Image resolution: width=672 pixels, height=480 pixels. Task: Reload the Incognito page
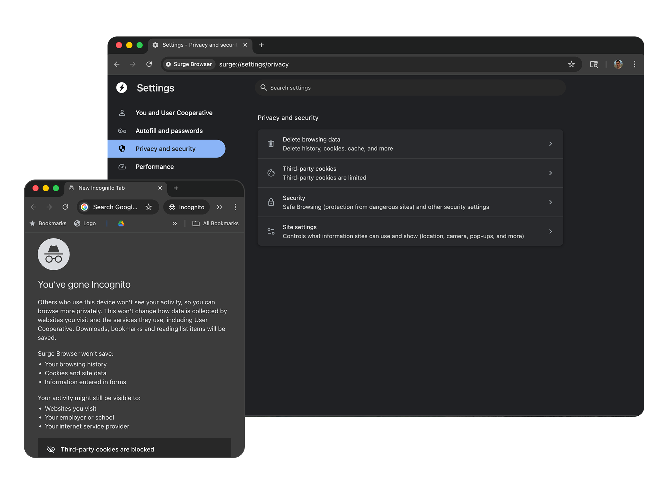[x=65, y=207]
